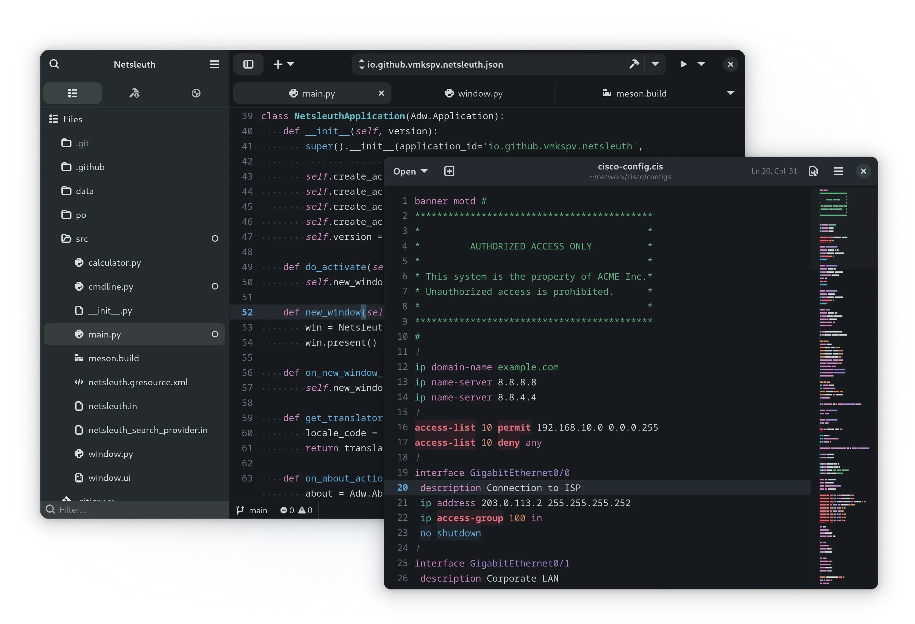Screen dimensions: 915x624
Task: Toggle the sidebar panel button
Action: tap(248, 64)
